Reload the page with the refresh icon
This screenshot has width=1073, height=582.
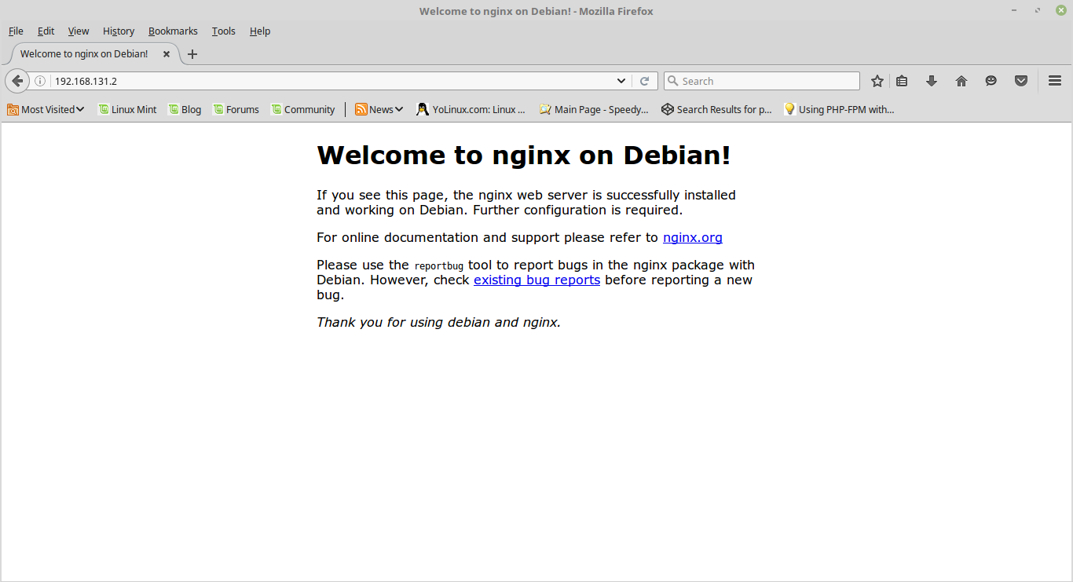coord(644,81)
